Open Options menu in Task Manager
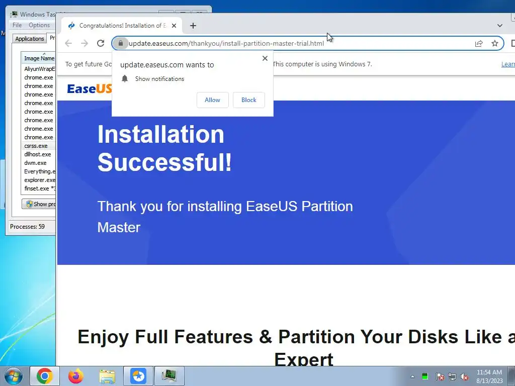The width and height of the screenshot is (515, 386). point(39,25)
